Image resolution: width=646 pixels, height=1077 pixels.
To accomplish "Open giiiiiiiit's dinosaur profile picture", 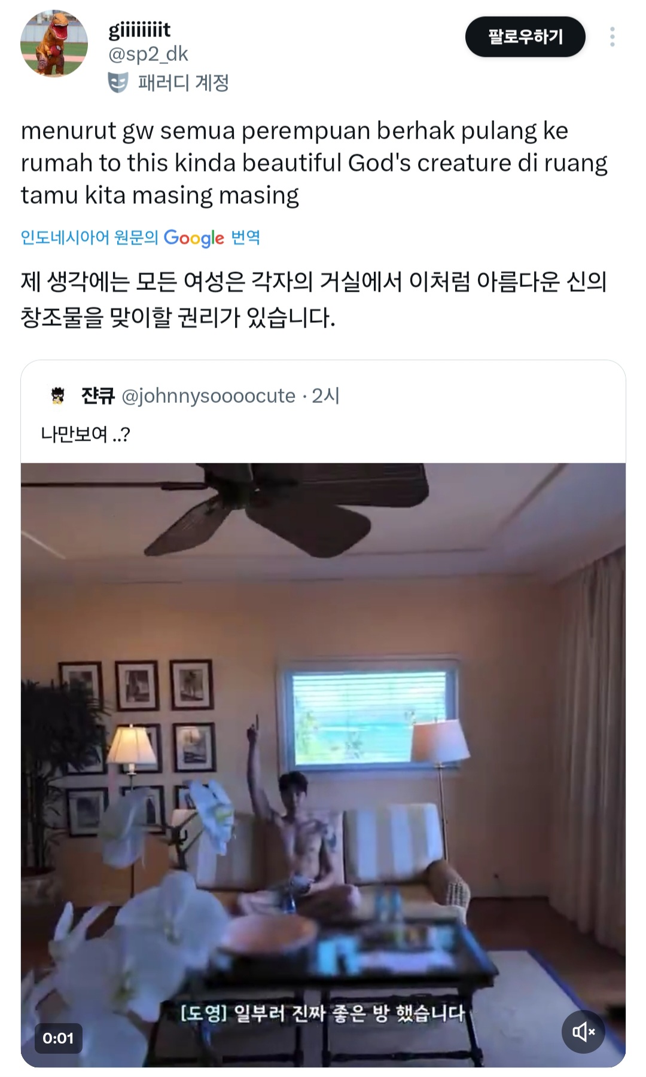I will [x=54, y=43].
